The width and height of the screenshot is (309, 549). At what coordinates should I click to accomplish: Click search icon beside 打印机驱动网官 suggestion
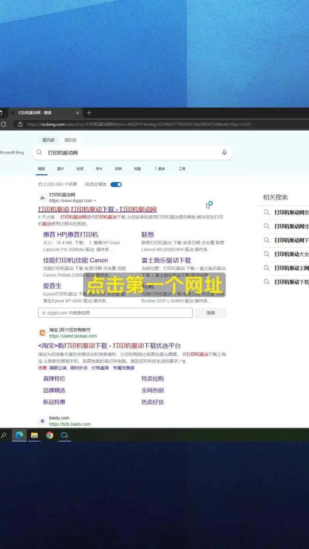[267, 212]
